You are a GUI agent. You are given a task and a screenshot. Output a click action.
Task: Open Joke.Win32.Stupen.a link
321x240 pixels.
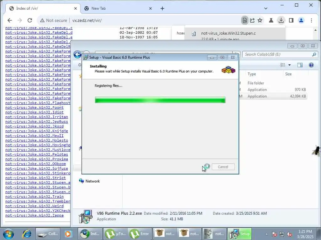[x=38, y=182]
